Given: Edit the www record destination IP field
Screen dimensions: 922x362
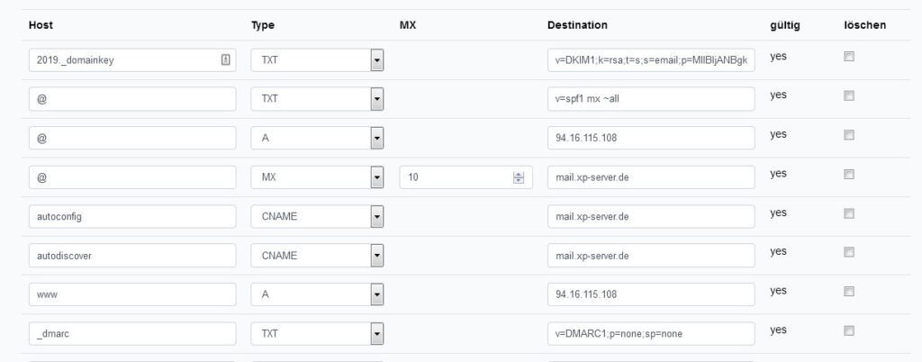Looking at the screenshot, I should point(651,294).
